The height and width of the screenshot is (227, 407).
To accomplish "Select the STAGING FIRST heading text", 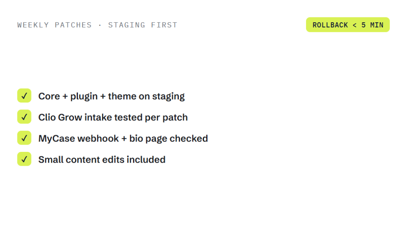I will (x=143, y=25).
